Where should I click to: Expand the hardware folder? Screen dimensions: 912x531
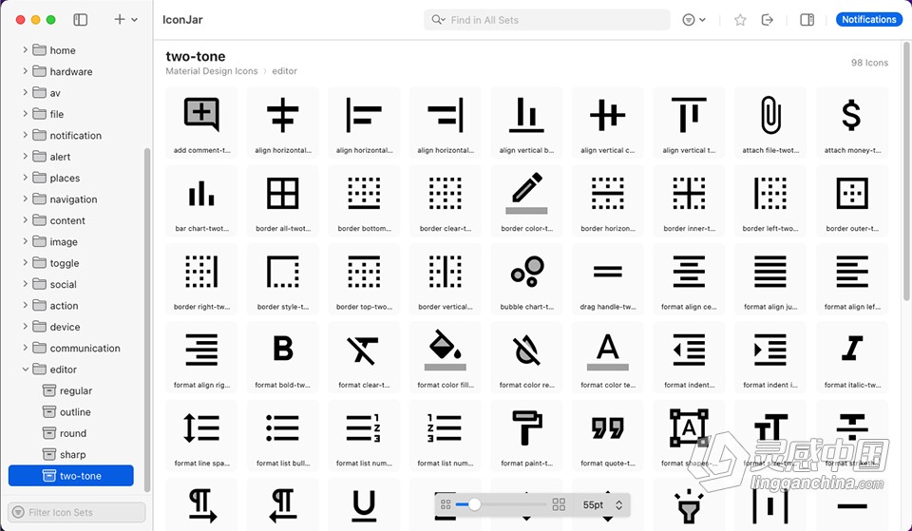click(25, 71)
